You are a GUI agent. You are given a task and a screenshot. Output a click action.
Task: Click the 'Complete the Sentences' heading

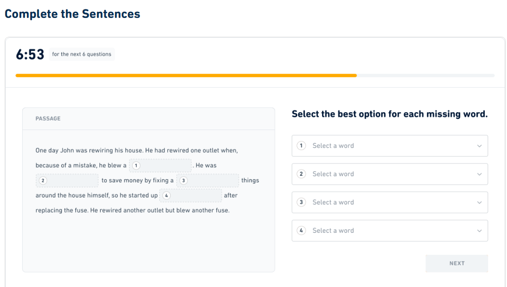point(73,14)
